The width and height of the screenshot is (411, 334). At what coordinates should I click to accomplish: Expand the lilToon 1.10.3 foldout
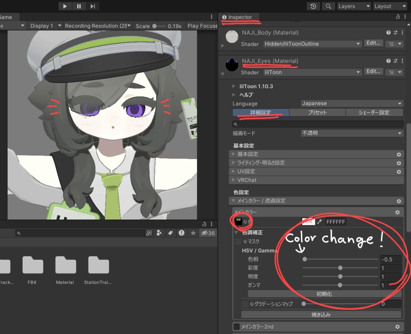[234, 86]
